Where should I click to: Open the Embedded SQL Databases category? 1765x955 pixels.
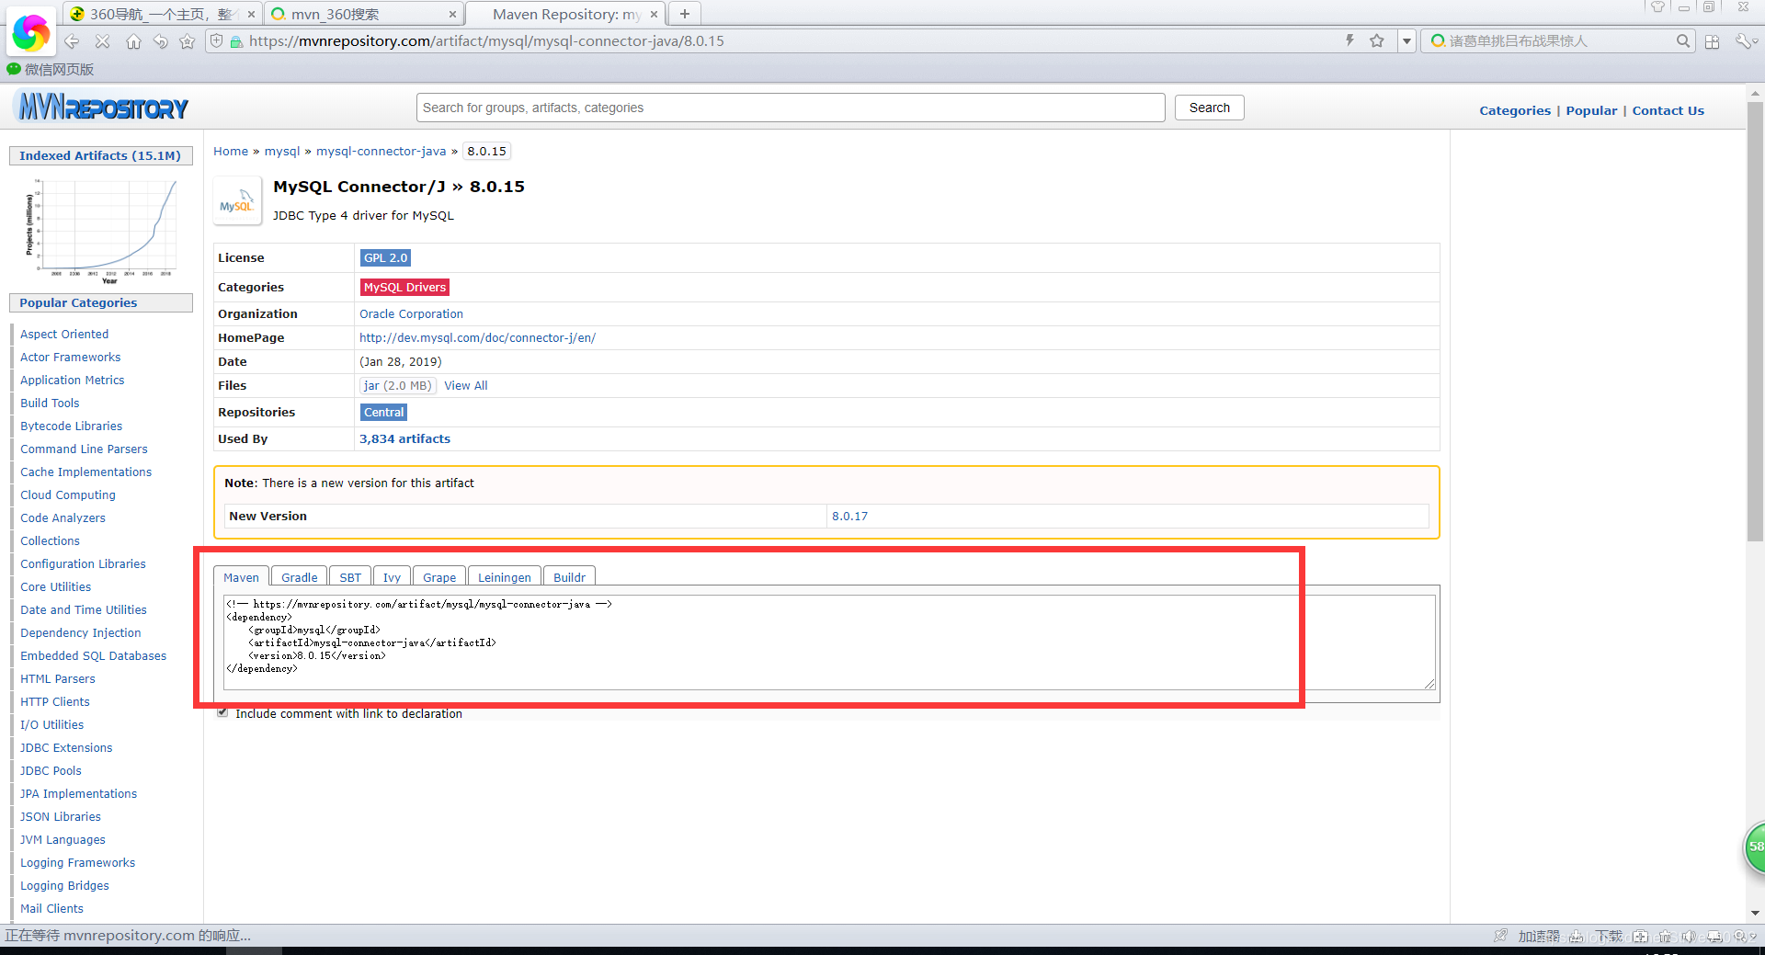(93, 655)
